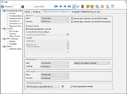Open Versand unkuvertiert an Mandant dropdown

click(x=92, y=63)
